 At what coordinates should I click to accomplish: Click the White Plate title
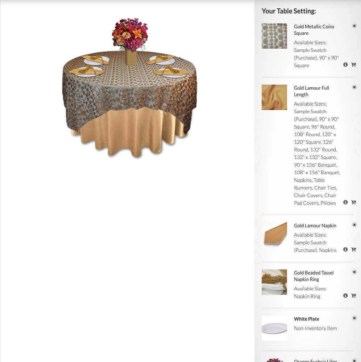(x=306, y=319)
